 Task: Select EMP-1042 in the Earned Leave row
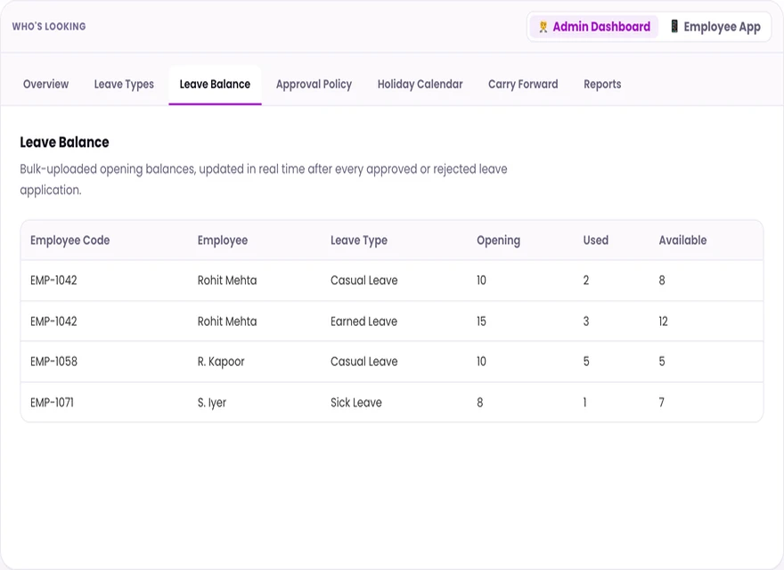[53, 321]
